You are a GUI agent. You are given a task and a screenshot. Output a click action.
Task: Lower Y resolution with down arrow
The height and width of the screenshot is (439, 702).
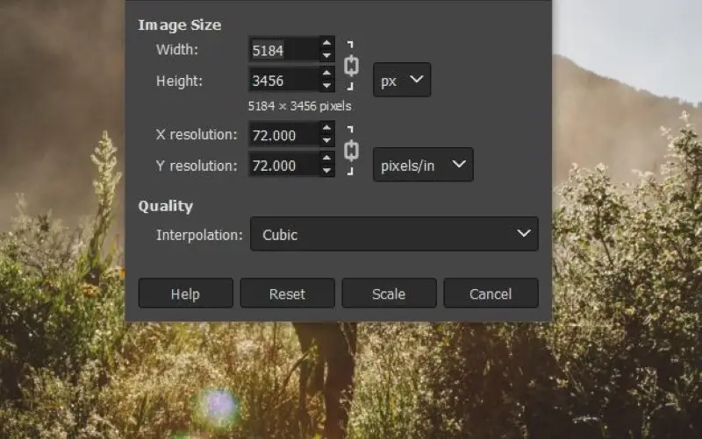coord(326,172)
